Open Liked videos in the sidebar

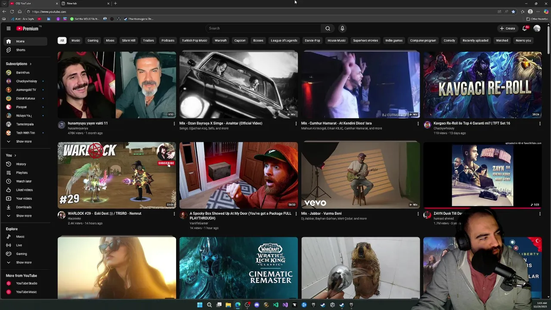[24, 190]
